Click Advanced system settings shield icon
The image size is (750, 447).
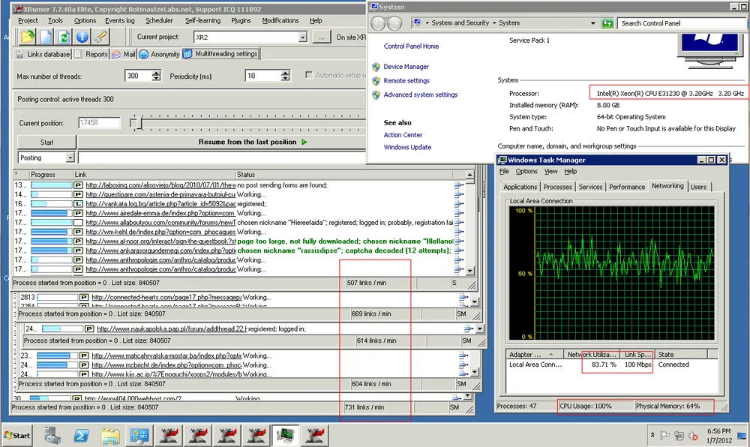pos(376,94)
